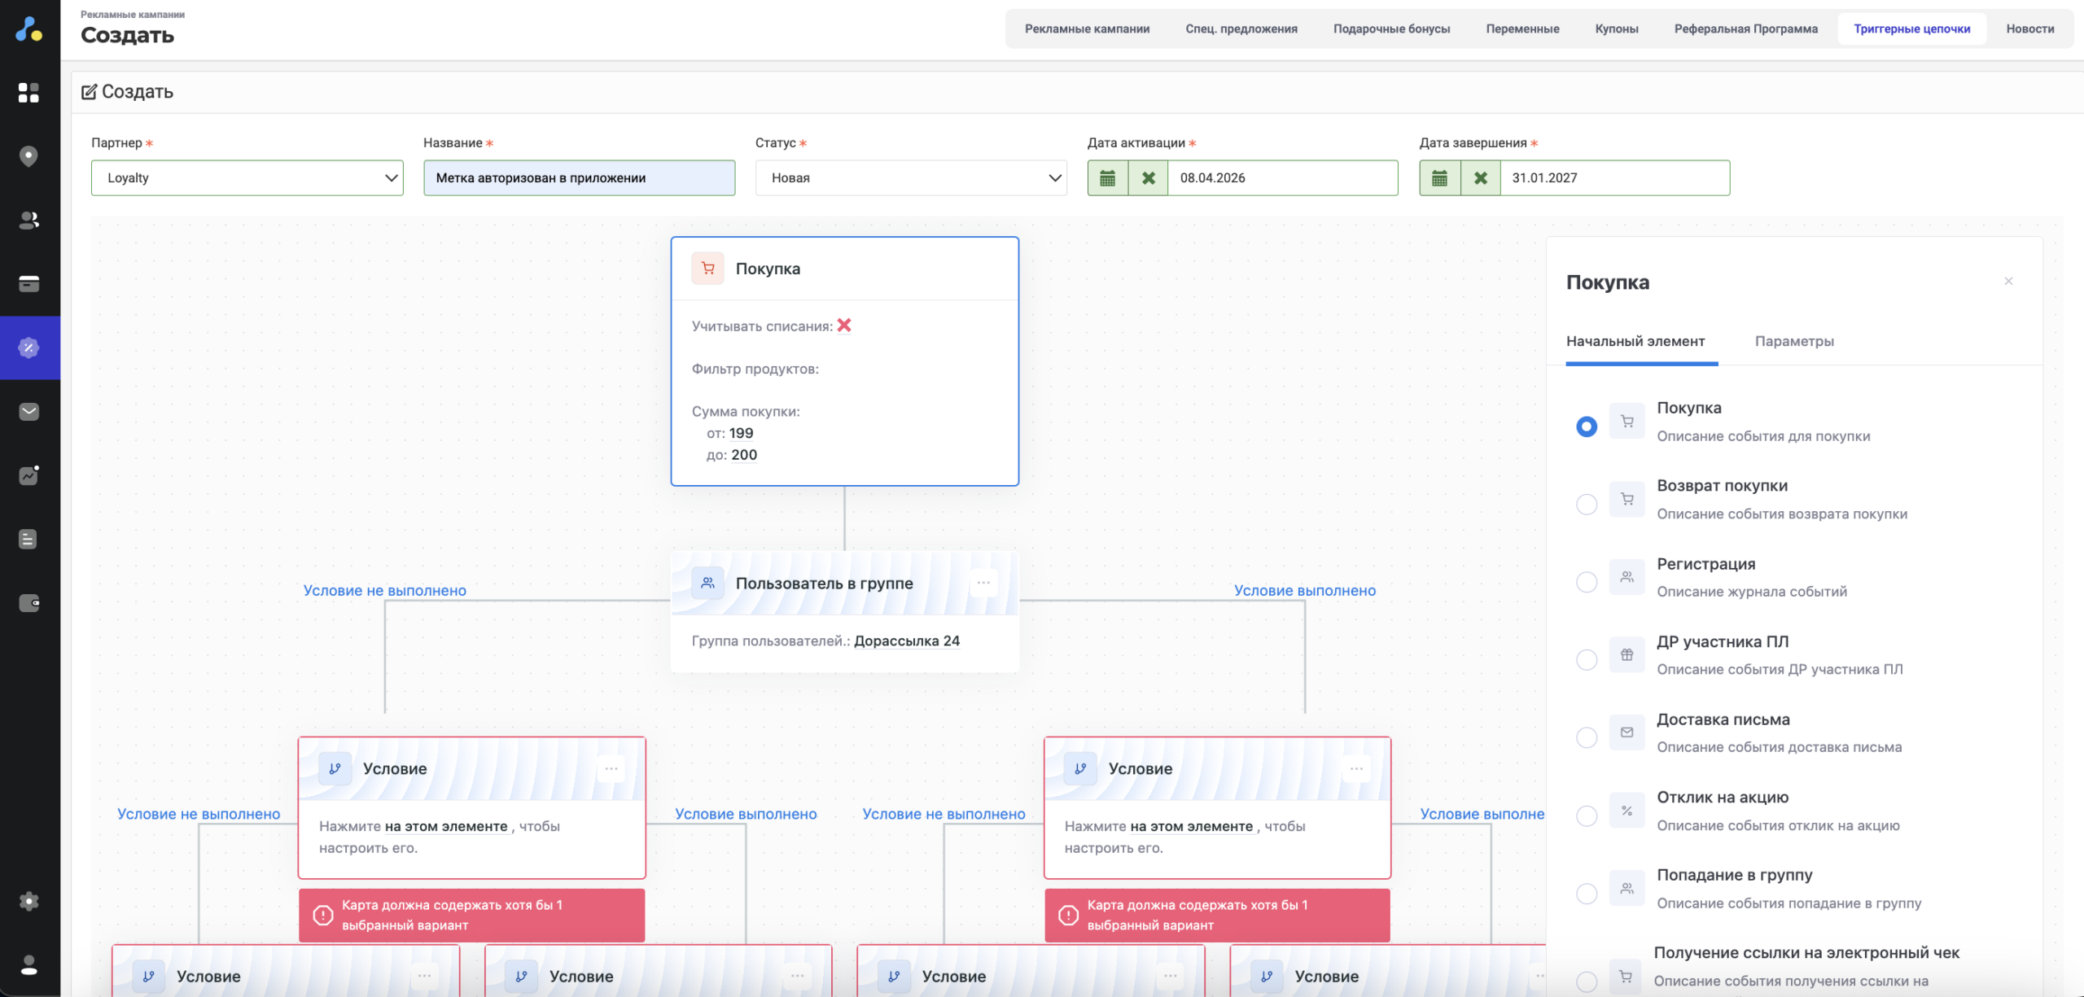The width and height of the screenshot is (2084, 997).
Task: Click the Название input field
Action: tap(579, 178)
